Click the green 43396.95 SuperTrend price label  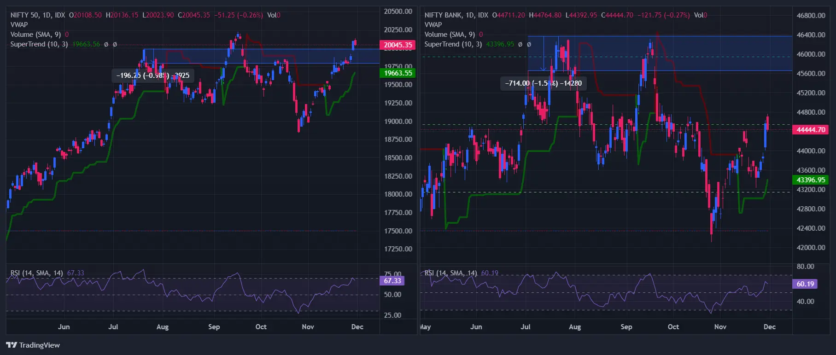(811, 180)
